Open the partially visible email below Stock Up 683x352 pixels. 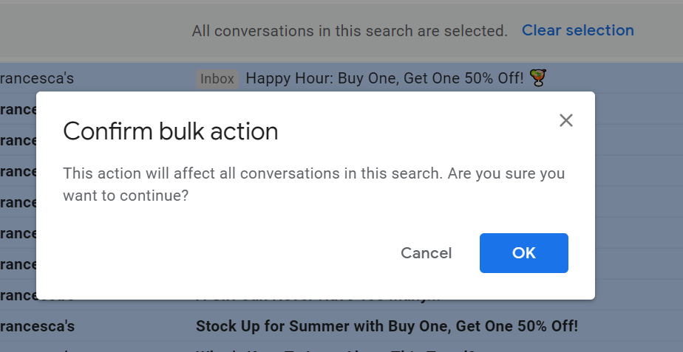coord(333,349)
